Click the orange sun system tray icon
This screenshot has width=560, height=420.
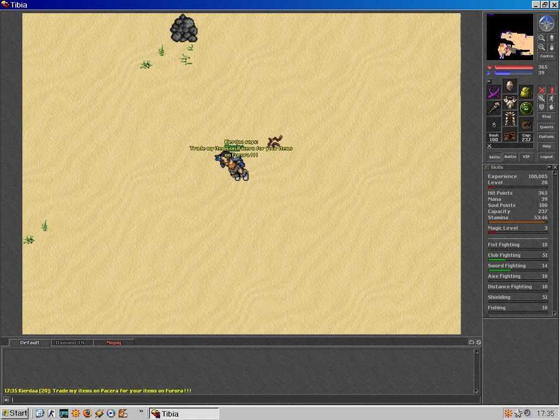pos(508,413)
